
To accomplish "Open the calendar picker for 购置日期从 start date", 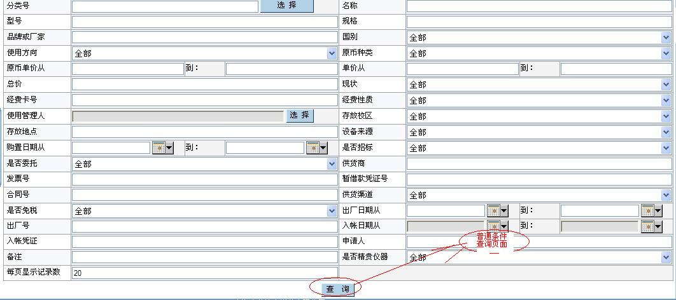I will tap(162, 148).
